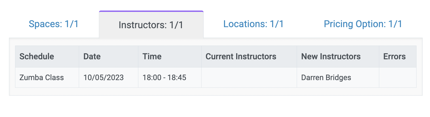Click the empty Errors cell
430x117 pixels.
click(398, 77)
